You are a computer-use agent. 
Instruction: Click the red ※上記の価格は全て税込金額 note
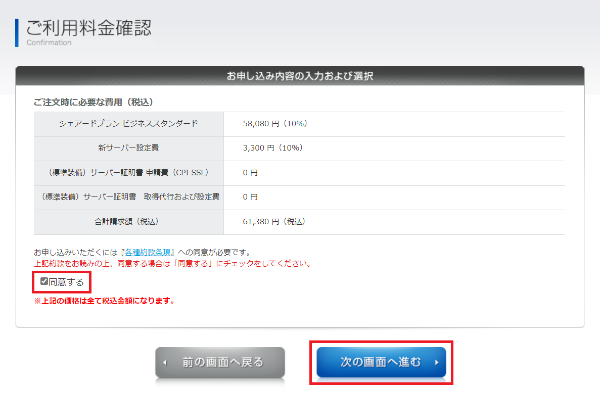click(104, 301)
